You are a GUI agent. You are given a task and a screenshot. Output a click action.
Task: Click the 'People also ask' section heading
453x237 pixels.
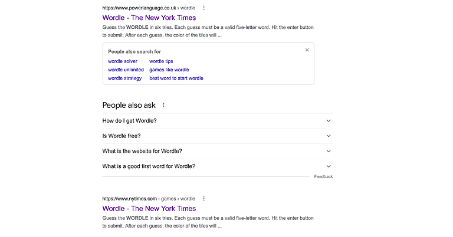click(129, 106)
